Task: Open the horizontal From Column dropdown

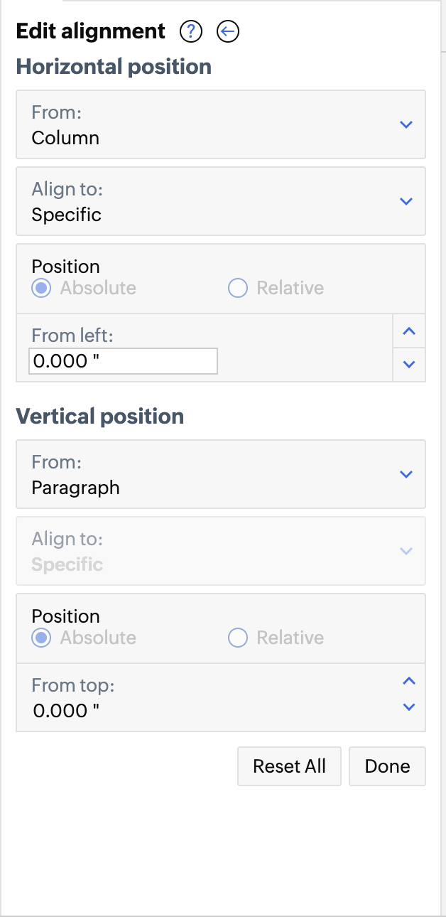Action: tap(220, 124)
